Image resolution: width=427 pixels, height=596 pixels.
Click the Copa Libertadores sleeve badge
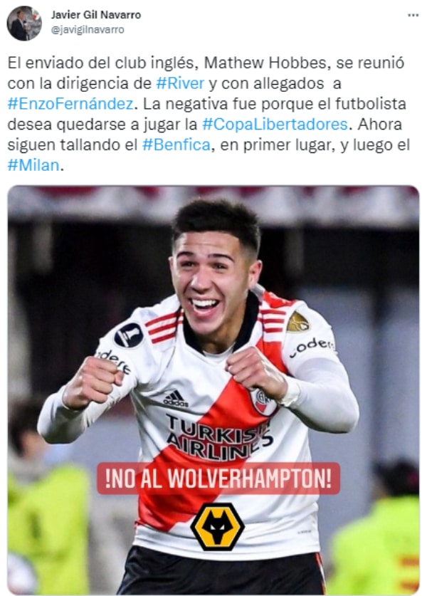coord(128,335)
